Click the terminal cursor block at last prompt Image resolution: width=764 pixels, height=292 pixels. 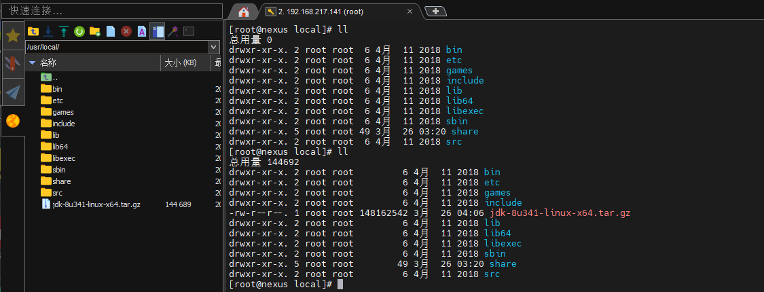[340, 285]
